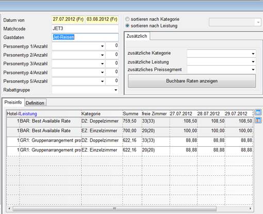Click the lower column layout icon beside table
The image size is (263, 214).
[x=258, y=120]
